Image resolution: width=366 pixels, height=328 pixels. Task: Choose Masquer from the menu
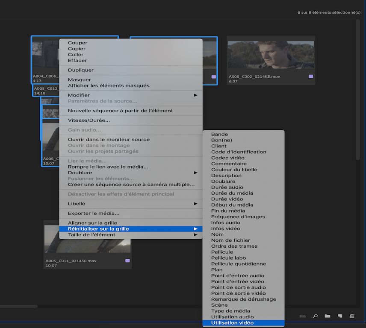tap(131, 80)
